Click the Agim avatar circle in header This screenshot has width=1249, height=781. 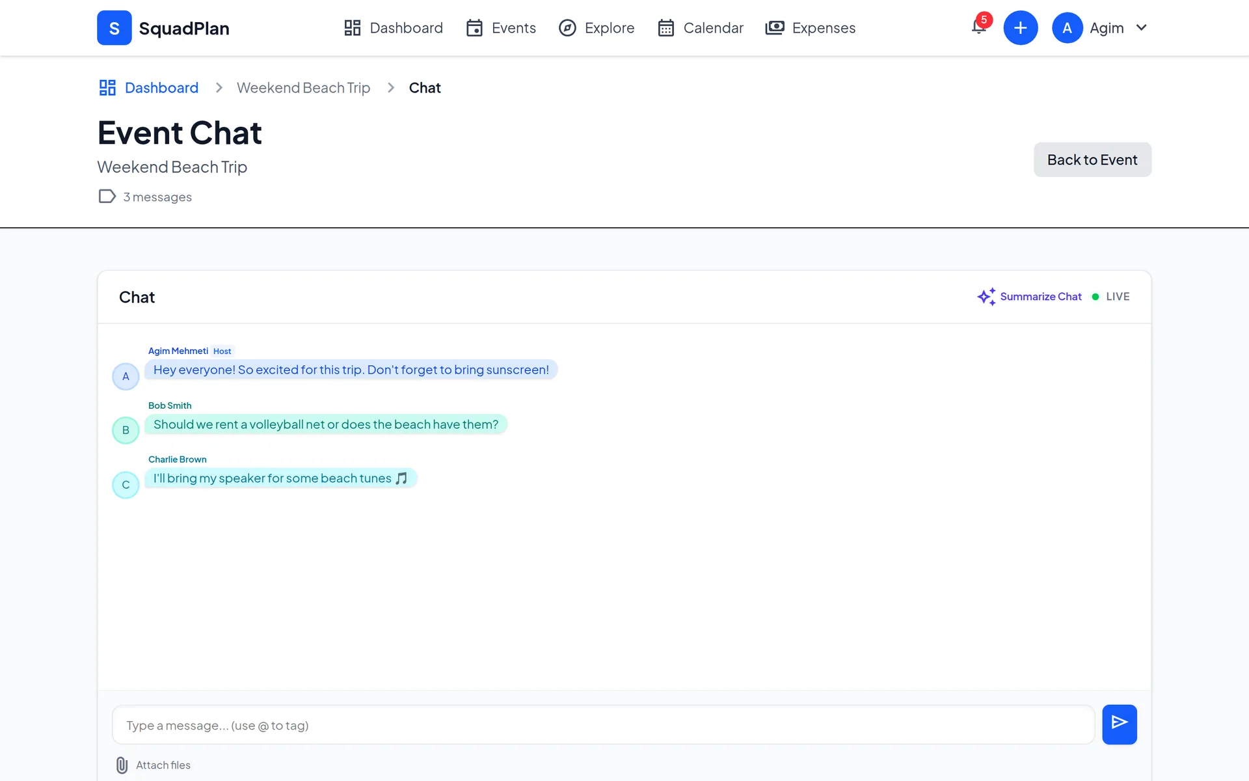coord(1067,28)
